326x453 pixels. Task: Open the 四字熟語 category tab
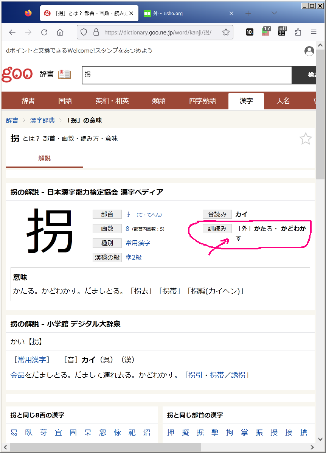[x=202, y=101]
